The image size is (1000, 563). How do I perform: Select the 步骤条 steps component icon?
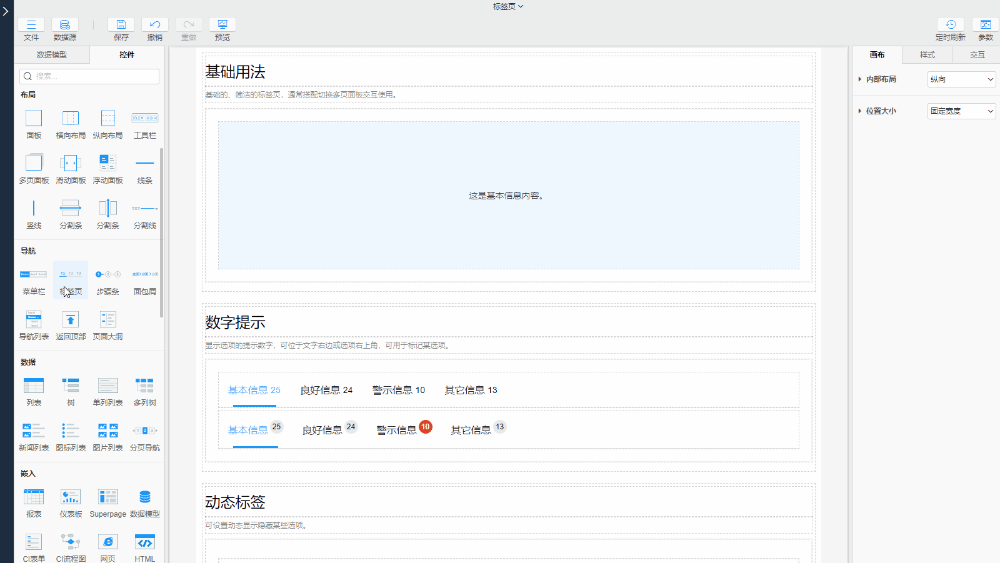tap(107, 275)
